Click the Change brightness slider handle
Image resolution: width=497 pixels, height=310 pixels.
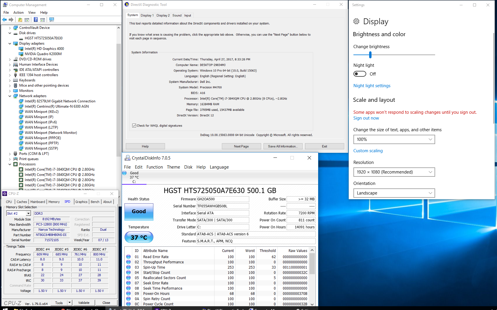(x=370, y=55)
